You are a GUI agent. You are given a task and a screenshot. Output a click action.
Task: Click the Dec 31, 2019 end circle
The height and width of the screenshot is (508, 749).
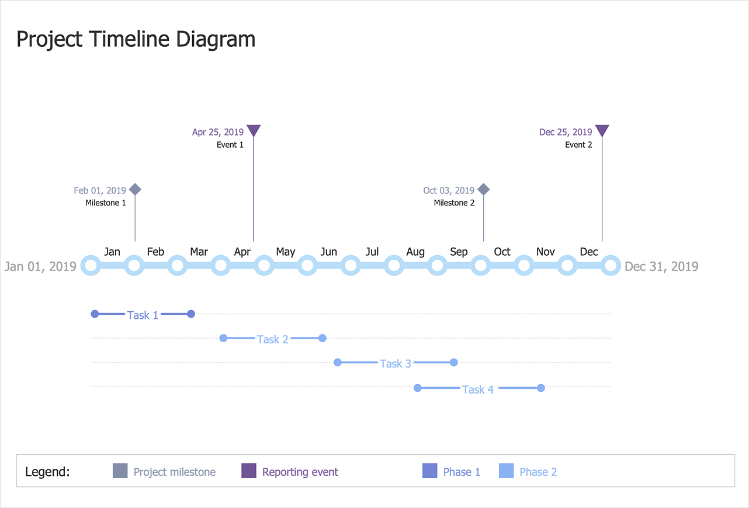coord(611,266)
